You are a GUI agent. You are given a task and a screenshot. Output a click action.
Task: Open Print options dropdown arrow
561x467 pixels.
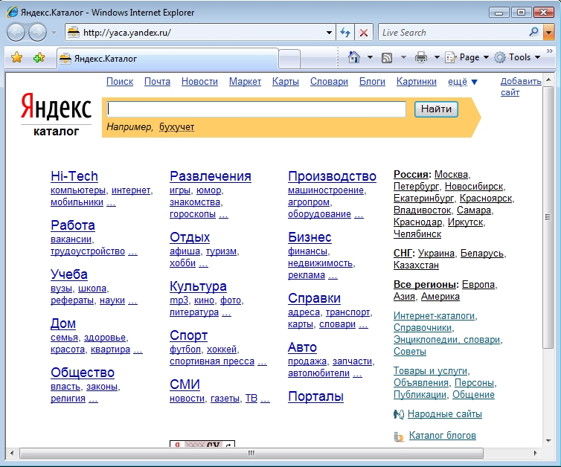[x=437, y=57]
